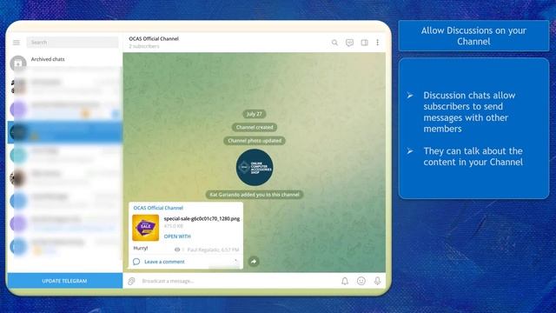Search messages in OCAS Official Channel

point(334,43)
